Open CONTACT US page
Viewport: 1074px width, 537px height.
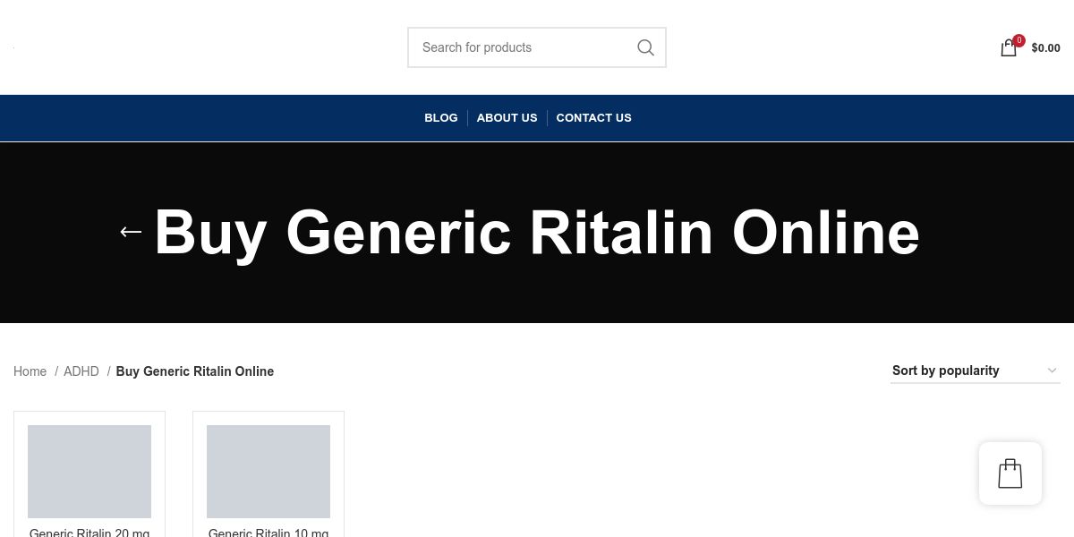tap(593, 118)
